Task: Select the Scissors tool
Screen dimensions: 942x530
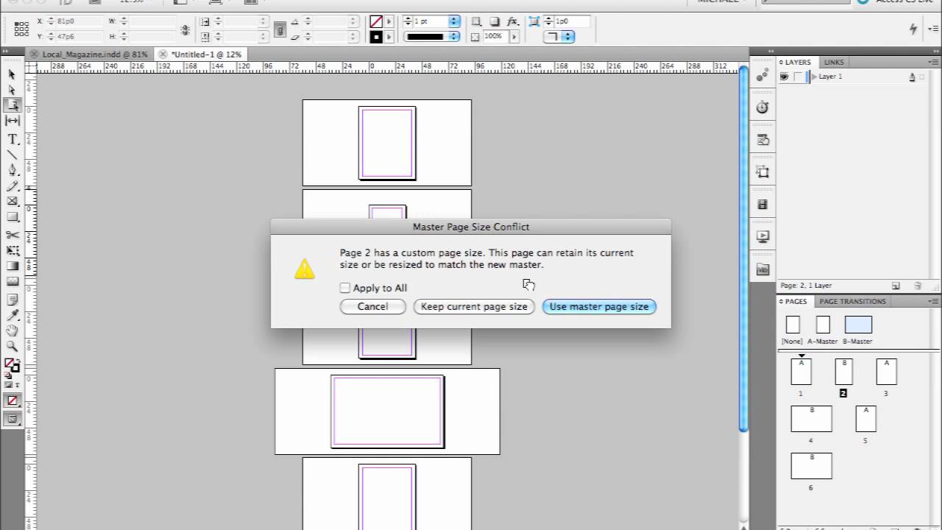Action: (12, 235)
